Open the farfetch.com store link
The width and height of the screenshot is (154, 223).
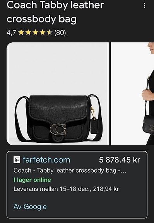click(x=46, y=160)
